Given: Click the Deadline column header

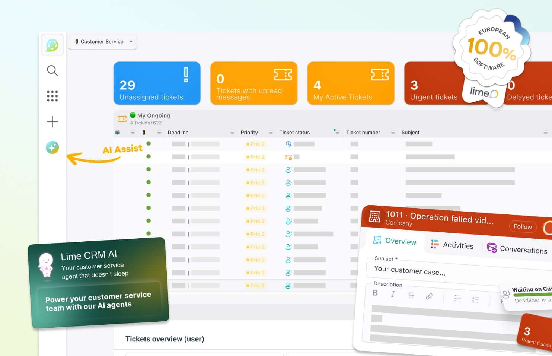Looking at the screenshot, I should [178, 133].
